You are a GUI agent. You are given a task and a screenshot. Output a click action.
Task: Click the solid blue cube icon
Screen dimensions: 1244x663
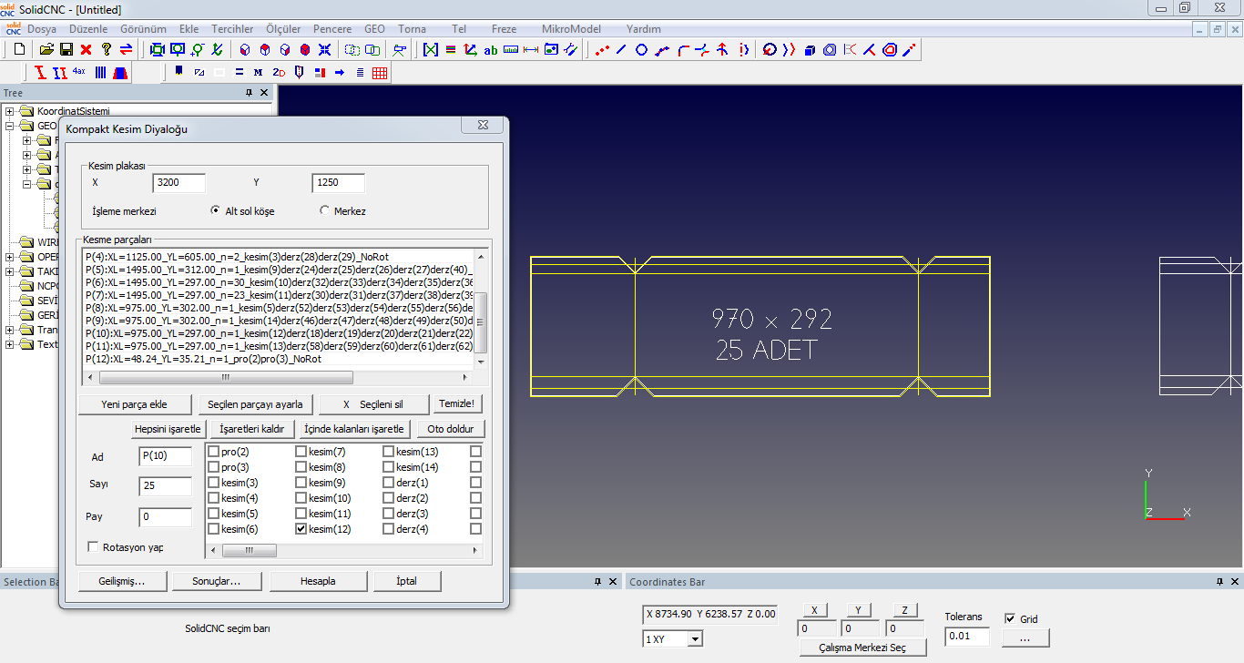[x=809, y=49]
